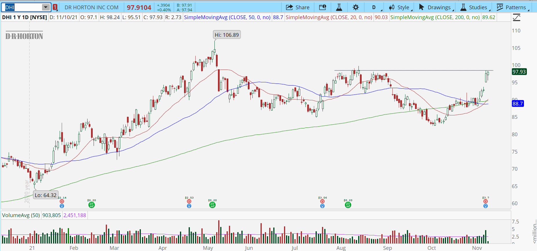The image size is (537, 251).
Task: Click the bid and ask quote B: 97.91
Action: point(184,5)
